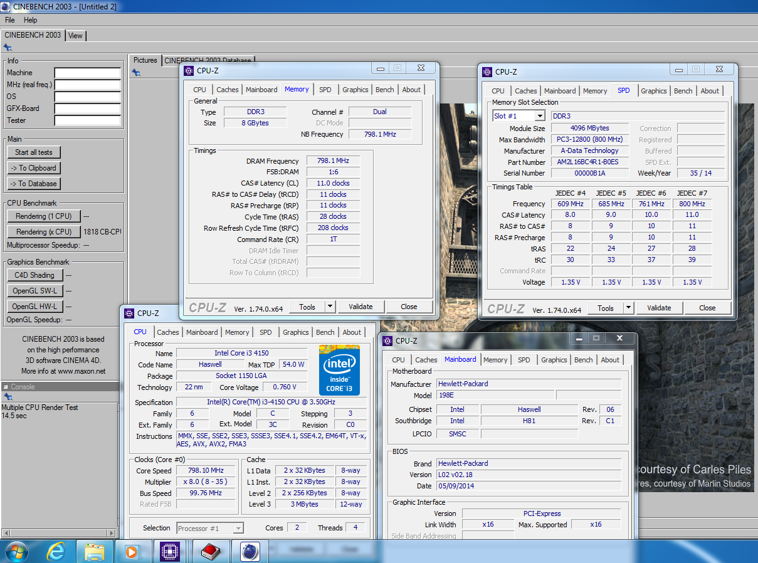Screen dimensions: 758x563
Task: Run the Rendering (x CPU) benchmark
Action: (44, 232)
